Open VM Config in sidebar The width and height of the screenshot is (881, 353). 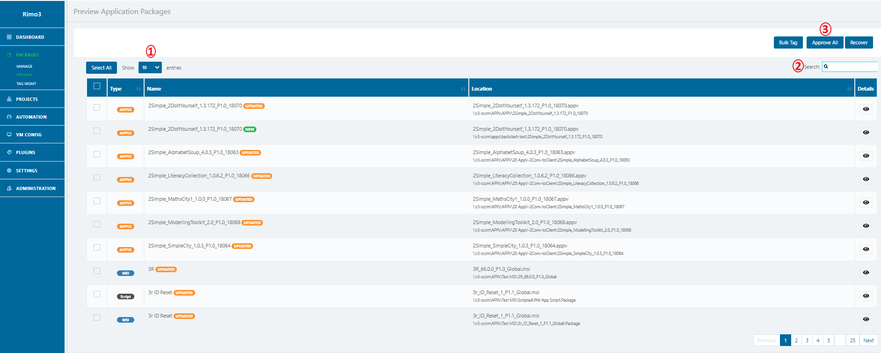pyautogui.click(x=32, y=134)
